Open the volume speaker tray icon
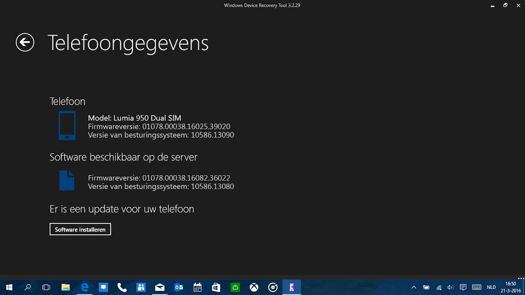525x295 pixels. [451, 287]
